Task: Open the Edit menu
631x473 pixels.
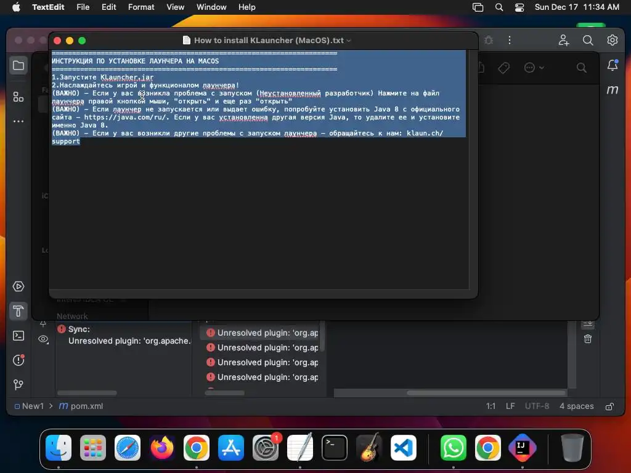Action: pos(108,7)
